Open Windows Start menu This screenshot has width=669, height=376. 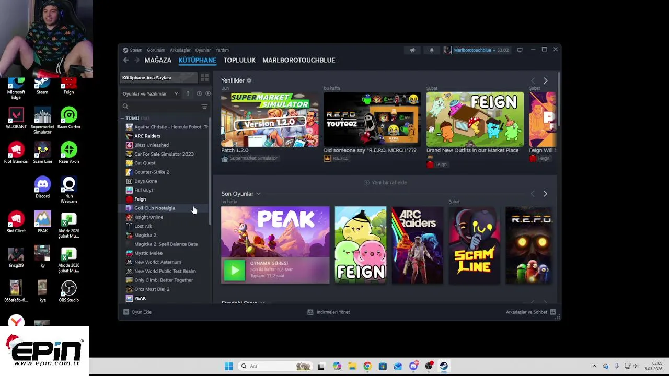228,366
